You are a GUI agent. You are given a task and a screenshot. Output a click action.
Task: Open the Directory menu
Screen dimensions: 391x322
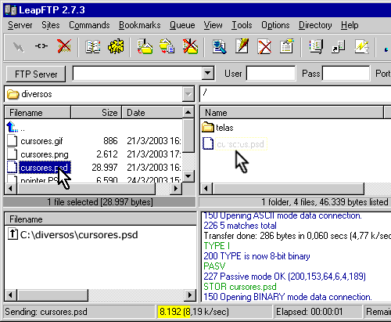point(315,25)
